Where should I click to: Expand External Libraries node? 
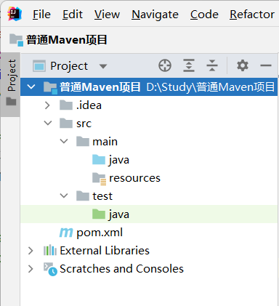[31, 251]
